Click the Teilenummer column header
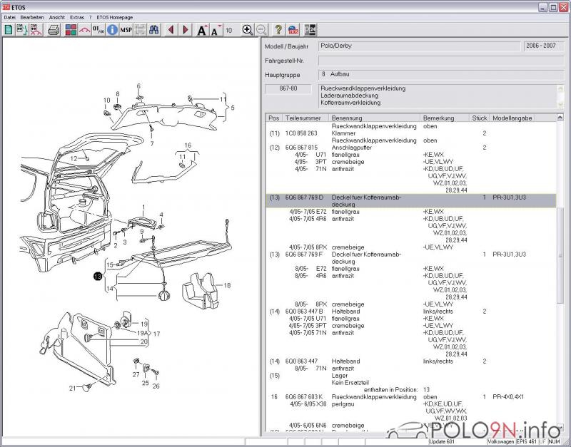This screenshot has width=571, height=447. click(x=305, y=118)
